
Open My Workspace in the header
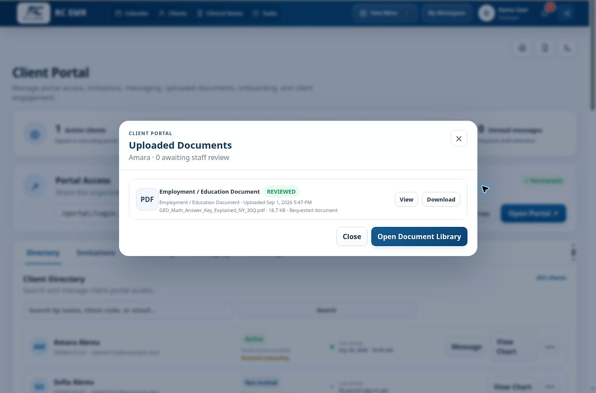446,13
